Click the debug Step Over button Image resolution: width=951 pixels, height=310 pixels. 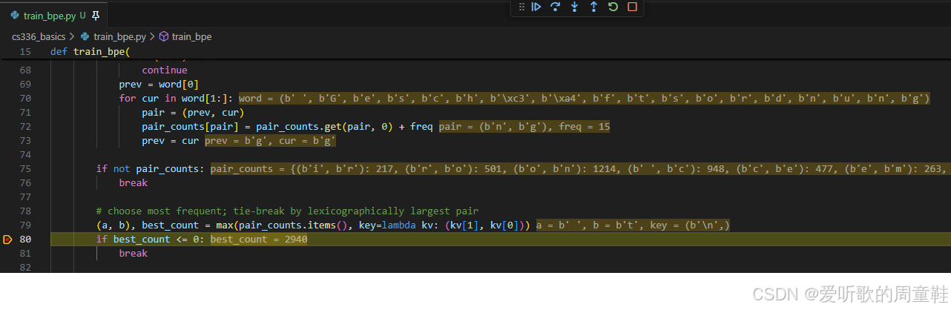(x=555, y=7)
